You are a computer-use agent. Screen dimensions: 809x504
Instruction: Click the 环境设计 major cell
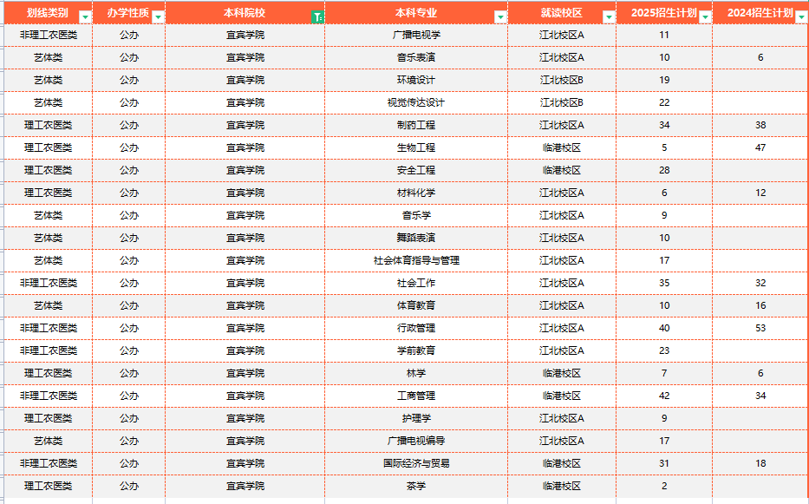click(x=416, y=80)
